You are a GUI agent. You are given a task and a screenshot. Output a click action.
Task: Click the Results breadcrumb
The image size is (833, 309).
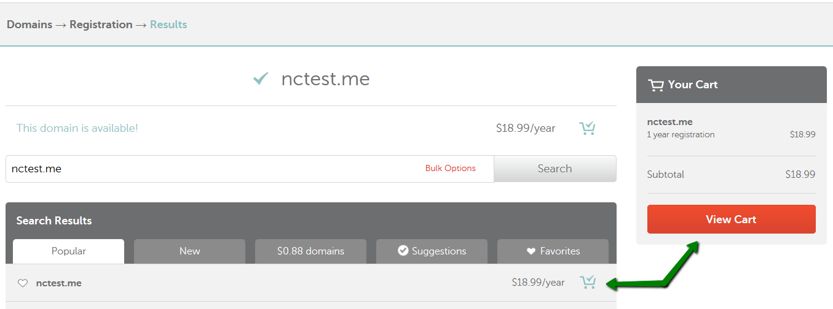click(x=168, y=25)
